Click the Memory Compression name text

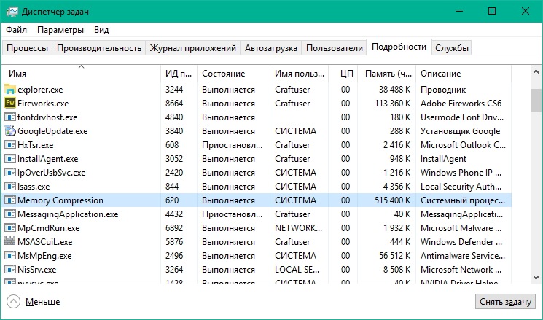click(60, 200)
